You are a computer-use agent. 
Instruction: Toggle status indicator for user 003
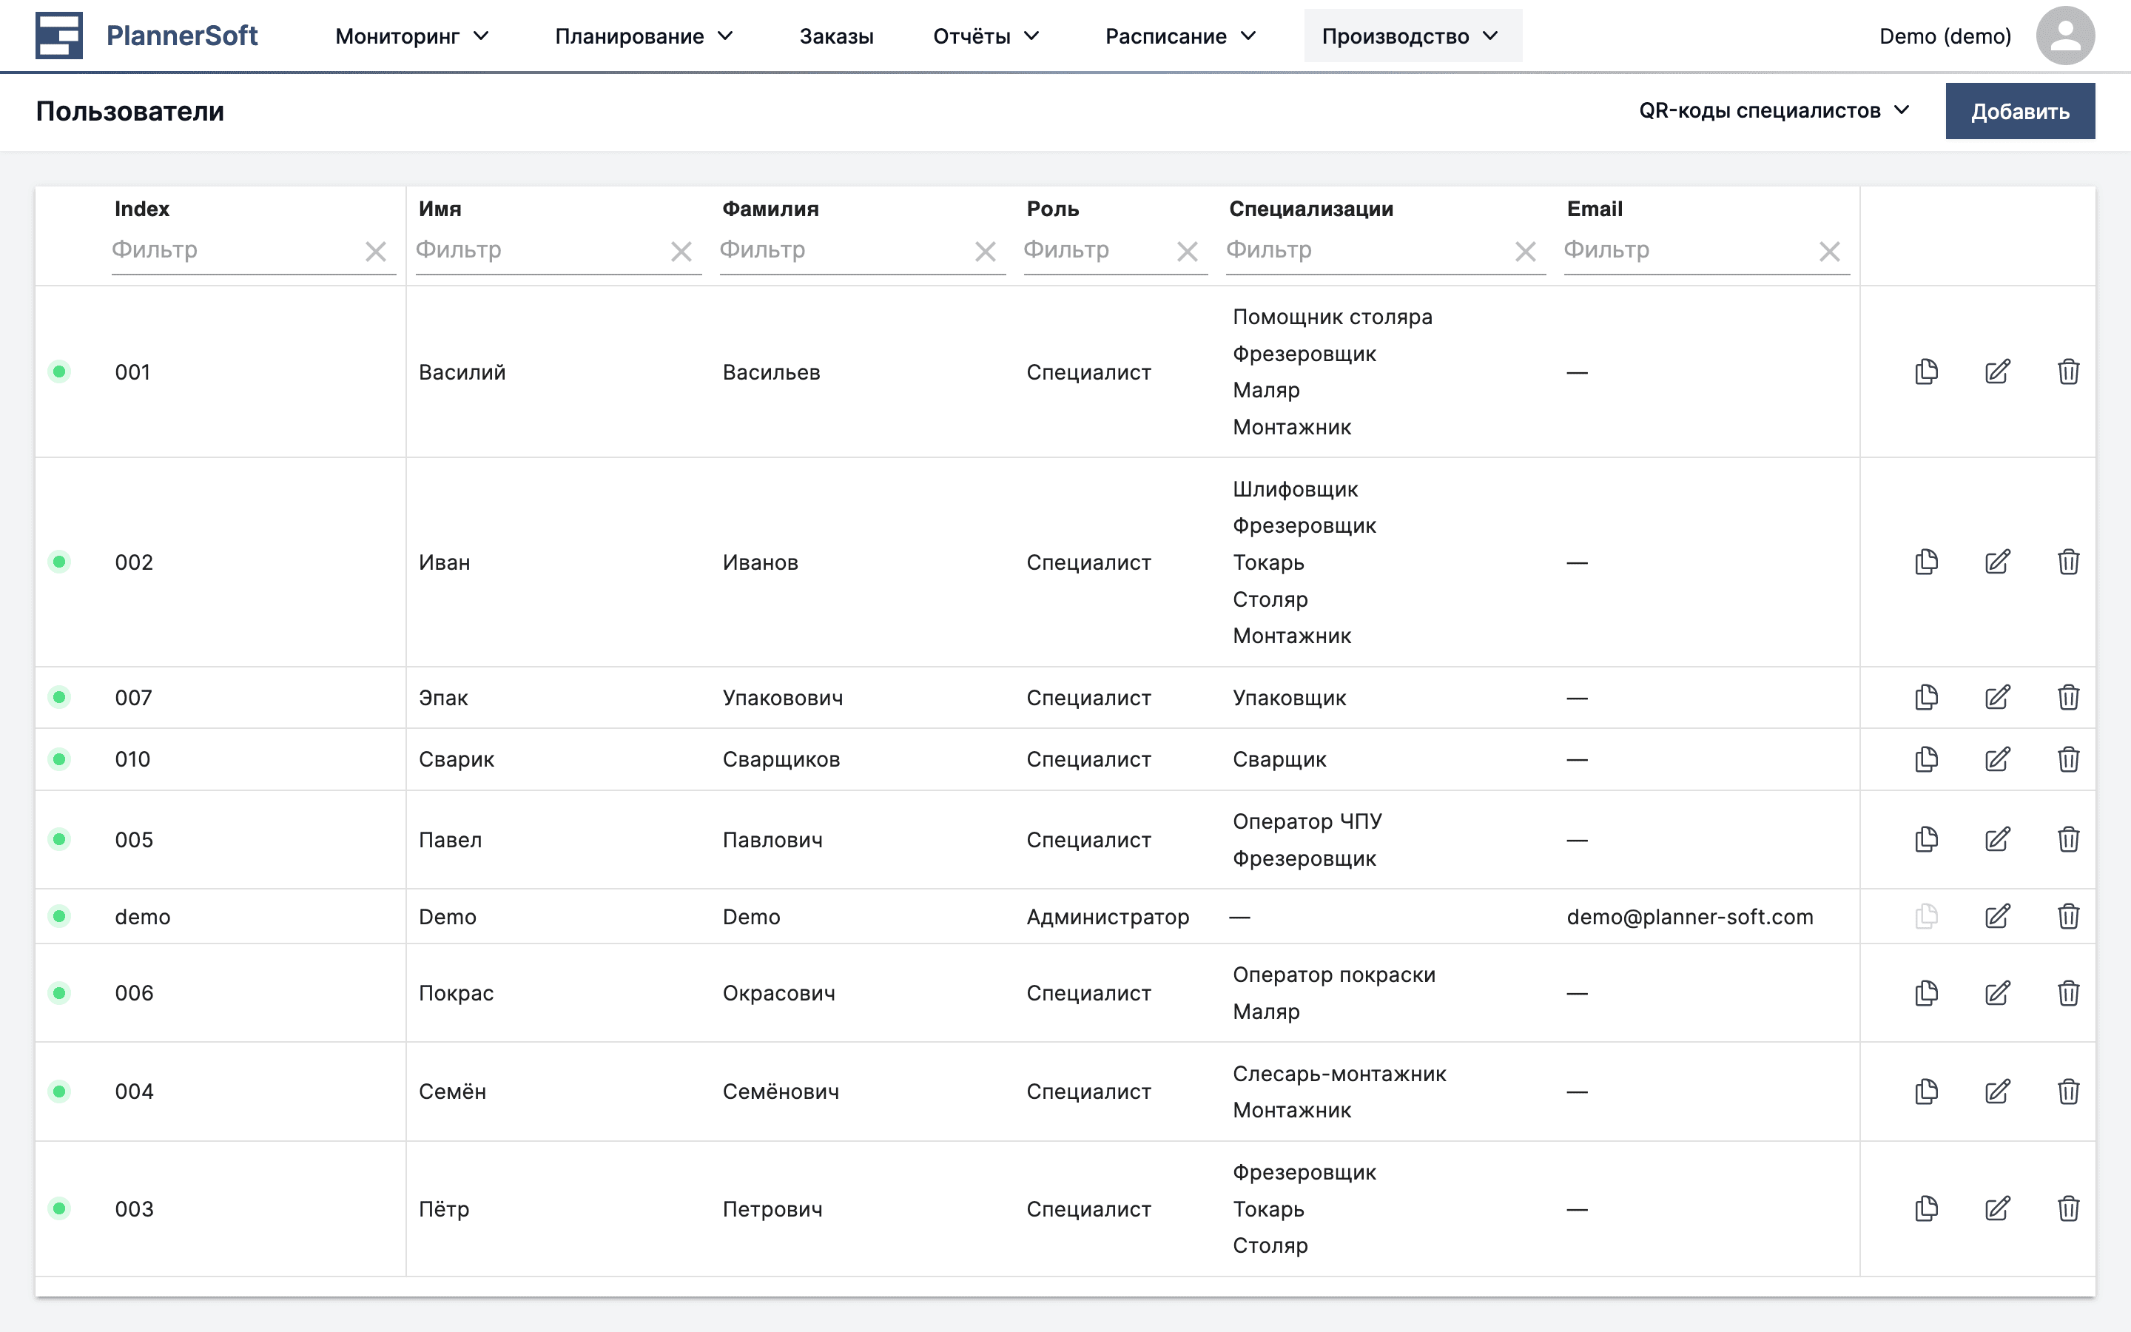(59, 1208)
